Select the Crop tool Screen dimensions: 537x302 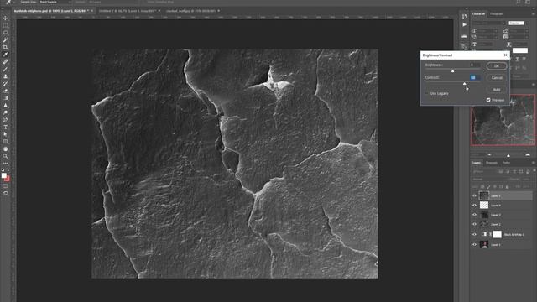click(5, 47)
